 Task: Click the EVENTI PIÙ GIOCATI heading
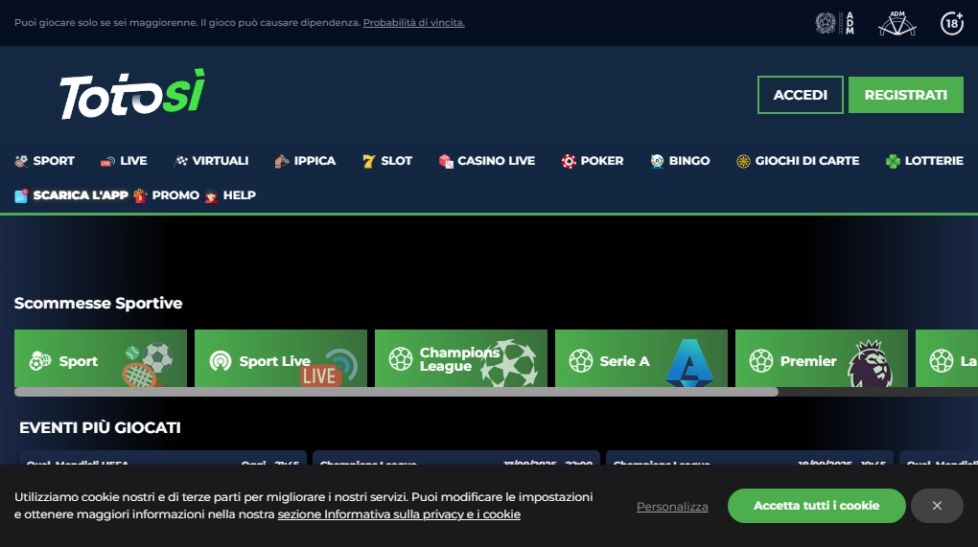tap(100, 428)
